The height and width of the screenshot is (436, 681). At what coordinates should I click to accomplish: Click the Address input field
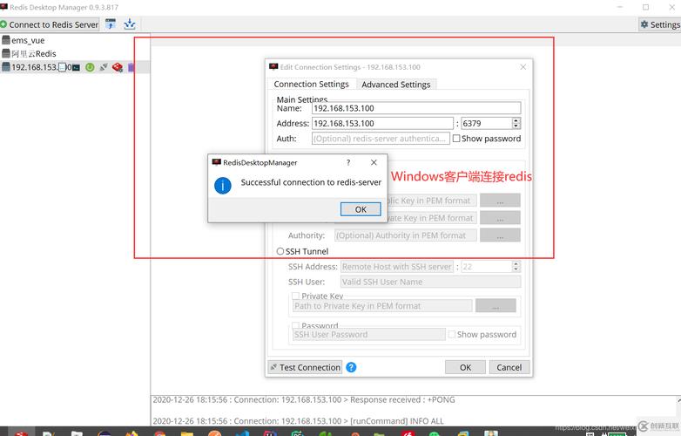382,124
